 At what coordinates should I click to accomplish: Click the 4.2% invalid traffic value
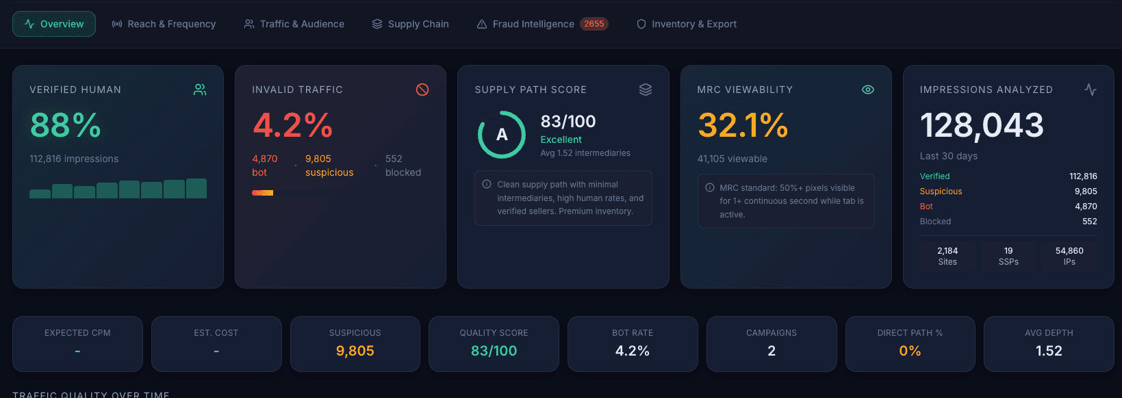(x=292, y=125)
